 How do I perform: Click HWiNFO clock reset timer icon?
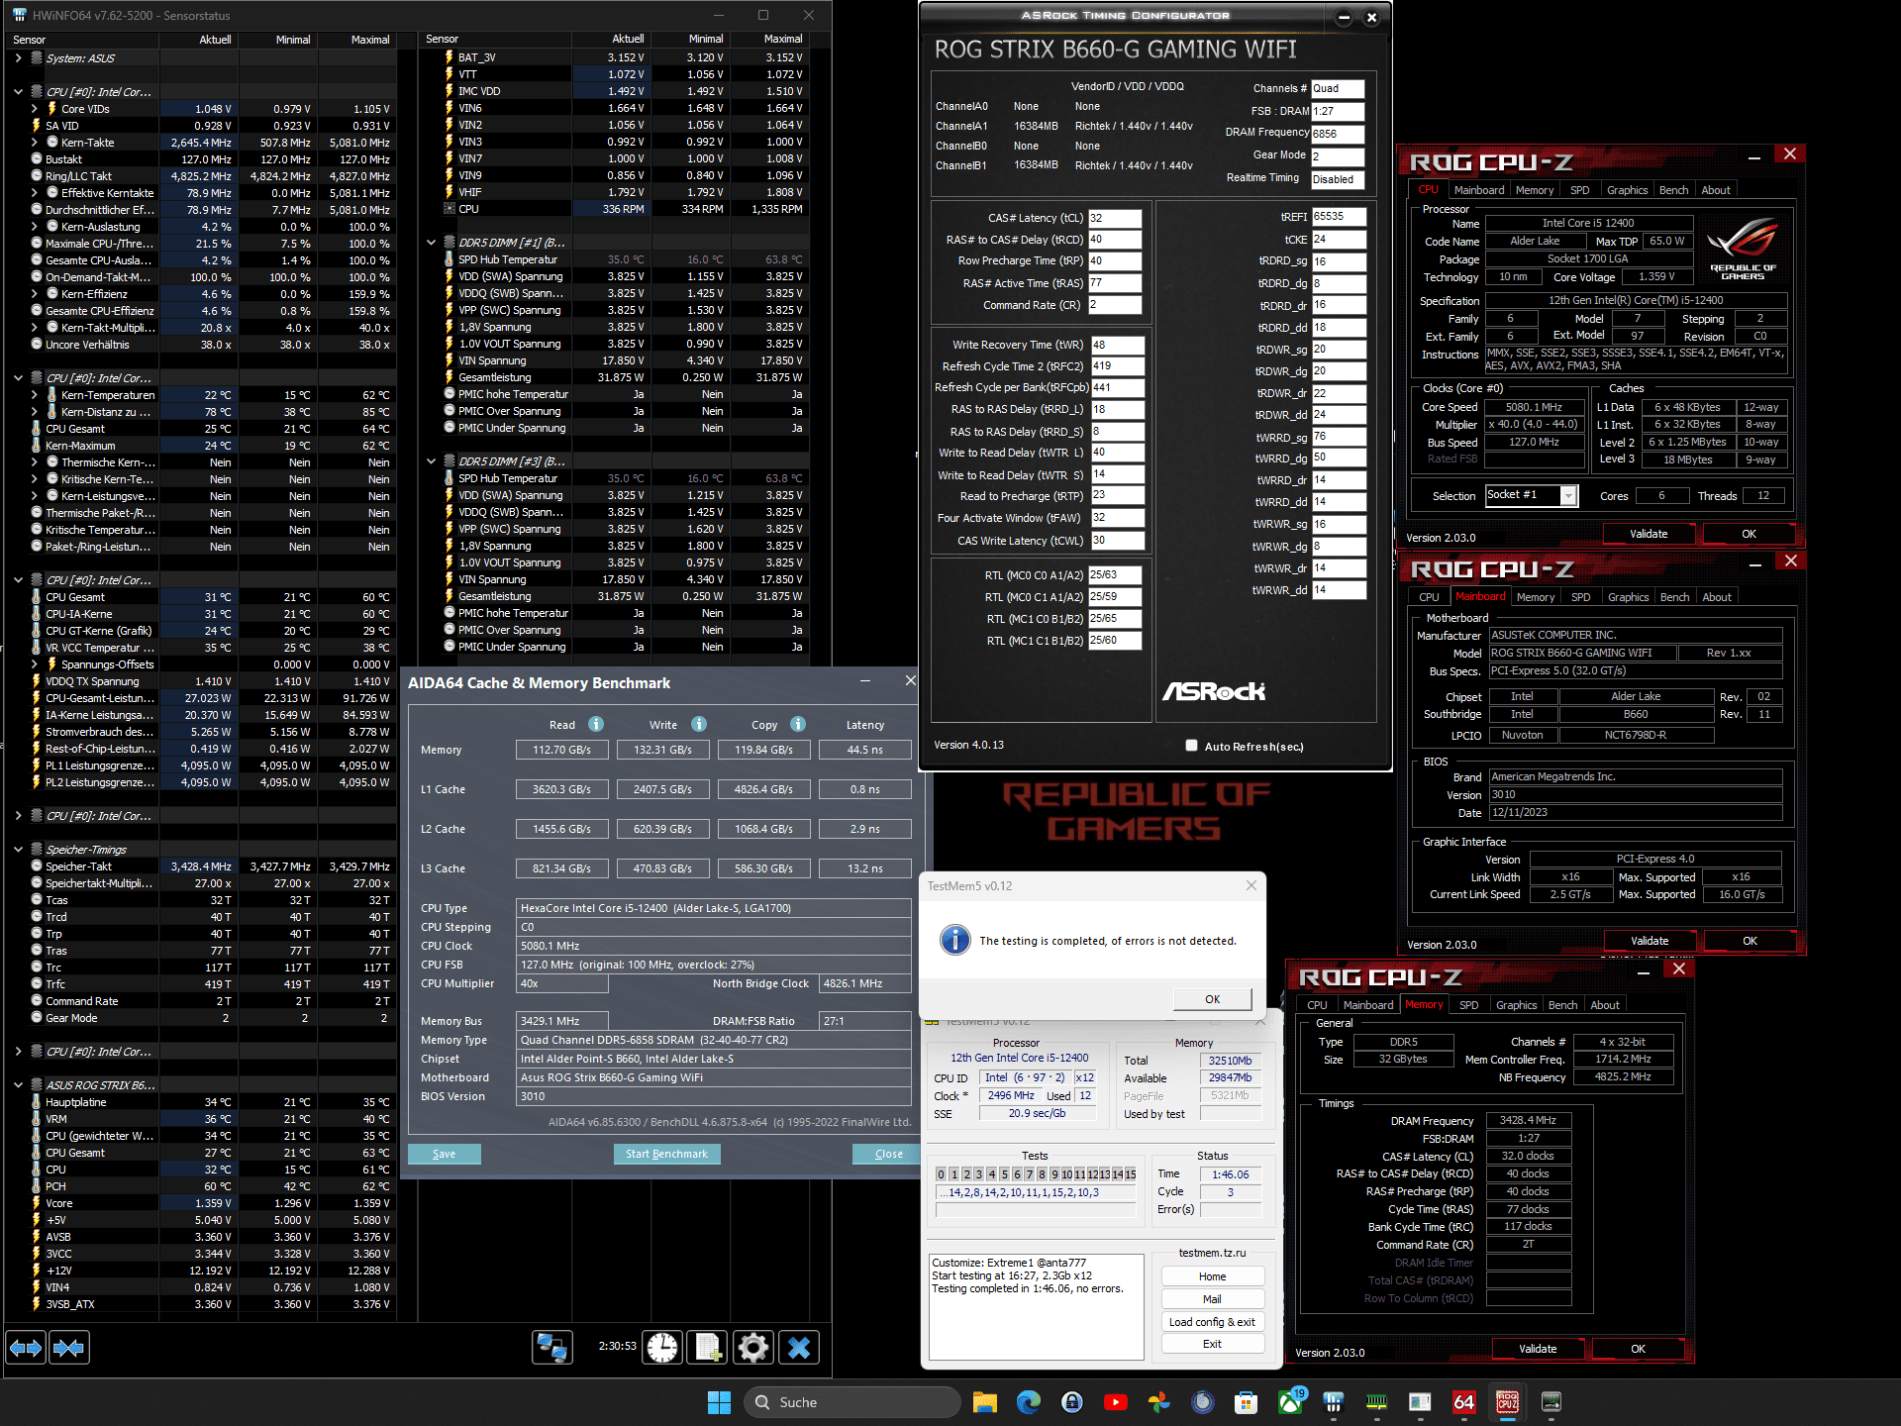point(662,1348)
